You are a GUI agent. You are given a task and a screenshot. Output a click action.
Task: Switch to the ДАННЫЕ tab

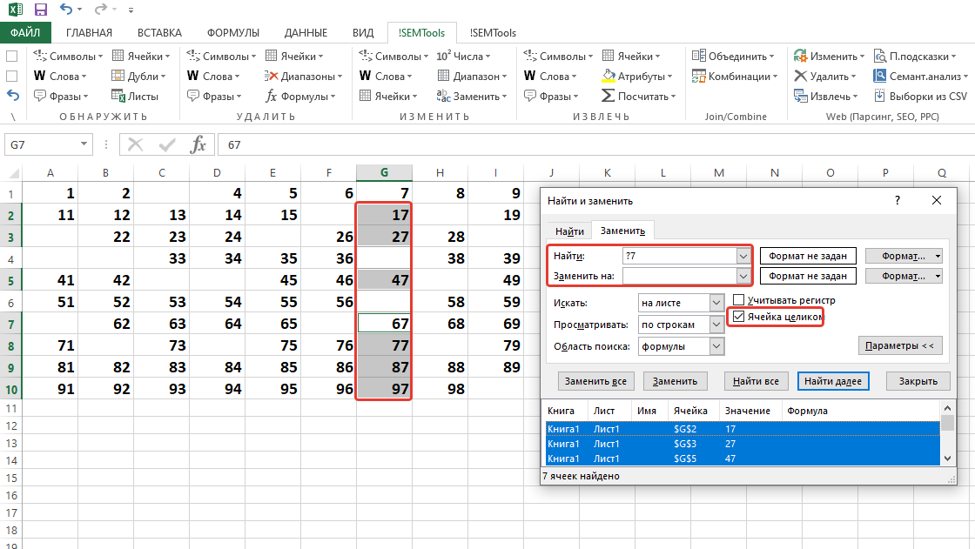306,32
